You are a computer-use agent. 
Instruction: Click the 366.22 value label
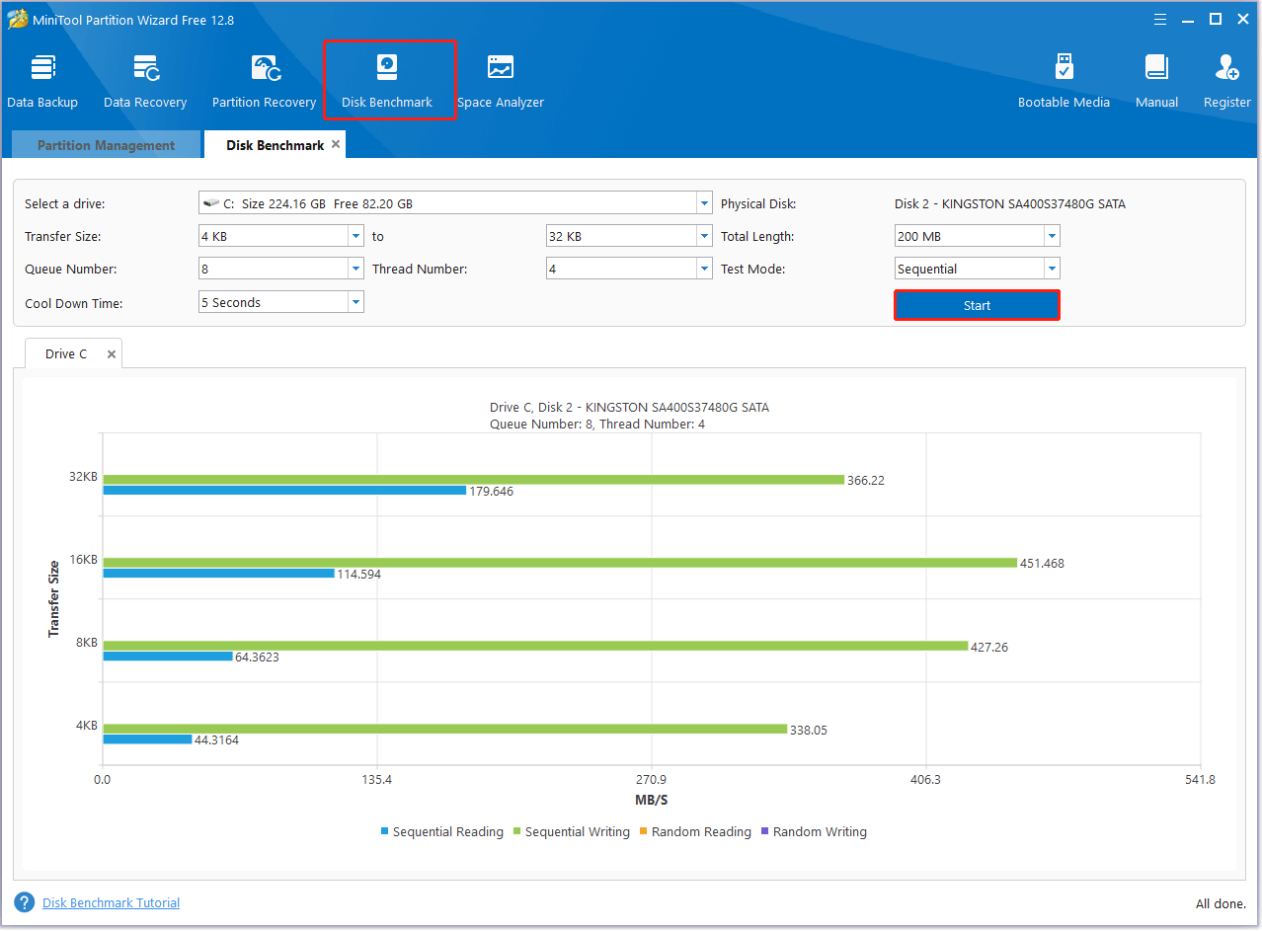coord(866,480)
